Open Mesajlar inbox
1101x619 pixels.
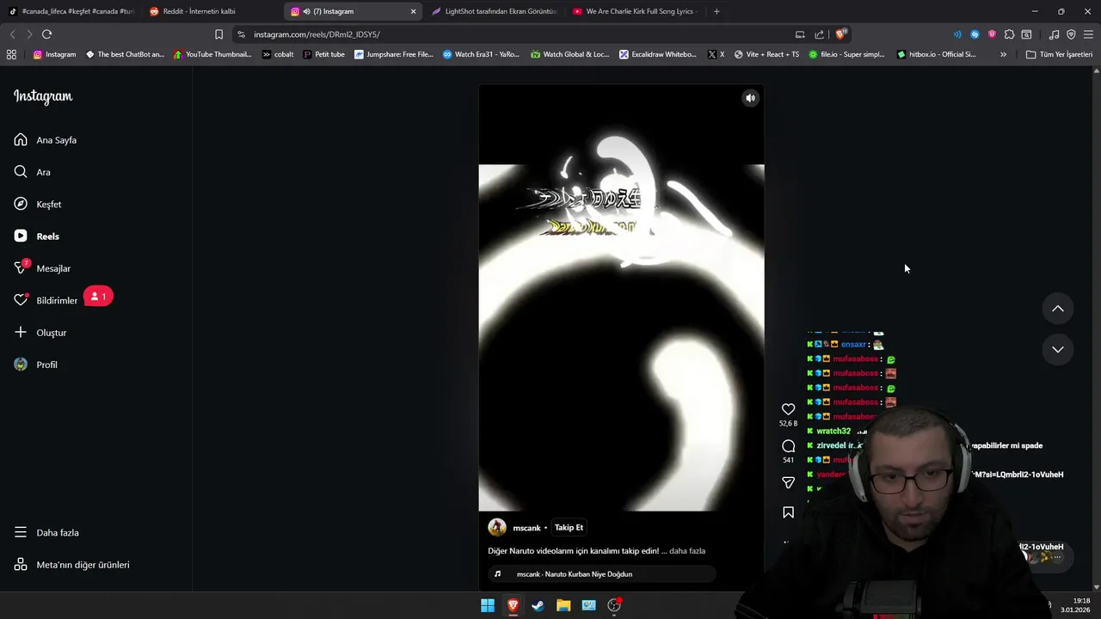tap(41, 268)
